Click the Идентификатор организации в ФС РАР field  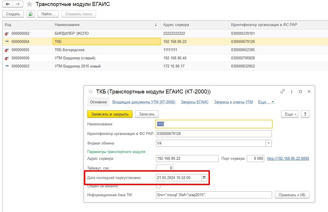[214, 134]
